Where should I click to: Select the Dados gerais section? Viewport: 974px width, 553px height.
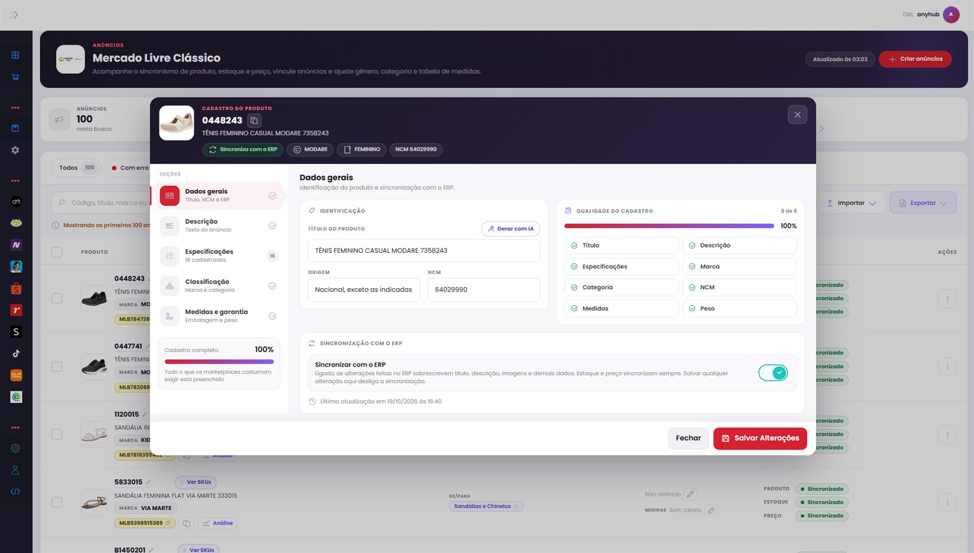(219, 195)
